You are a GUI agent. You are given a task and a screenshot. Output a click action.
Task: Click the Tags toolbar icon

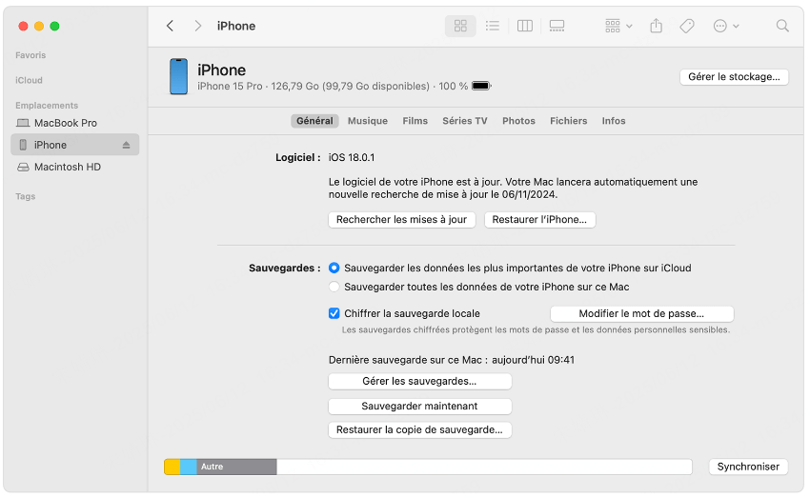[687, 26]
